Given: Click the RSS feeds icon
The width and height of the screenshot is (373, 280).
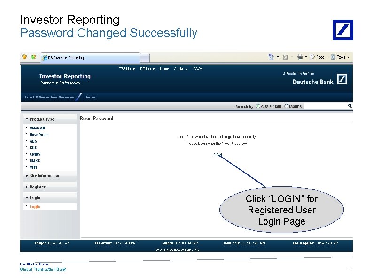Looking at the screenshot, I should point(285,57).
